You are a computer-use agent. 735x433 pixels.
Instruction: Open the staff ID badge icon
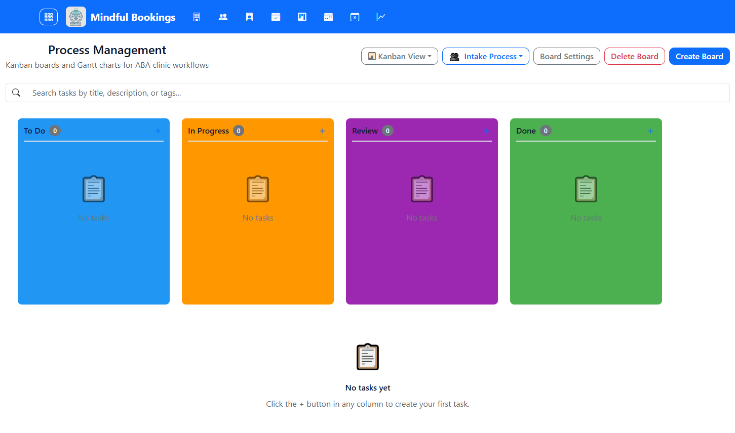pyautogui.click(x=249, y=17)
